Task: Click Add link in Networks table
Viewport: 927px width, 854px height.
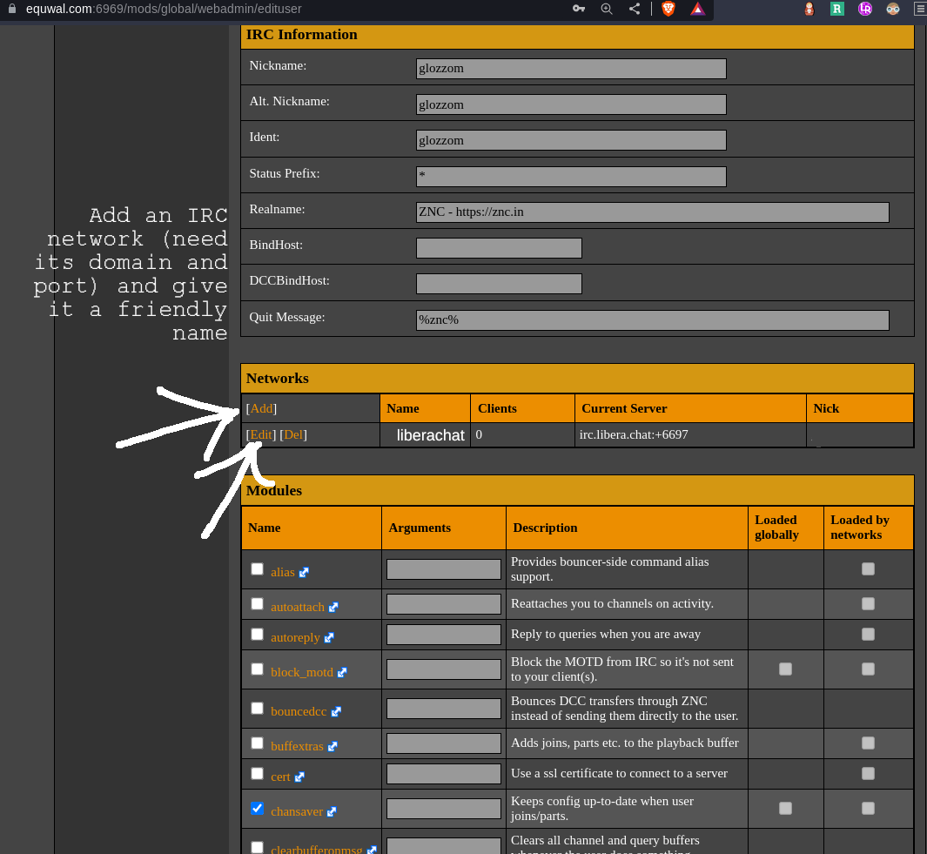Action: click(261, 408)
